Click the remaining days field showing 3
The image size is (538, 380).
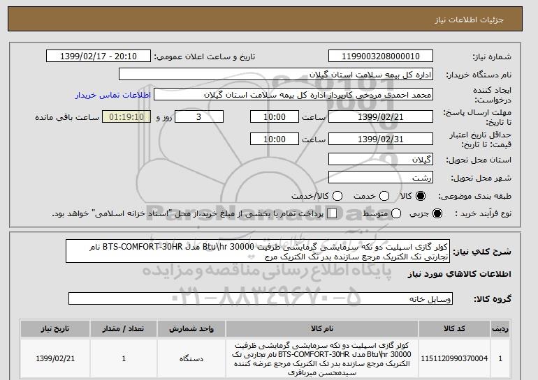199,116
